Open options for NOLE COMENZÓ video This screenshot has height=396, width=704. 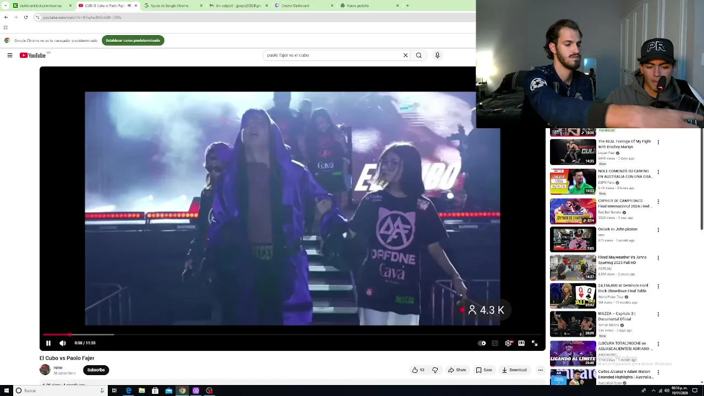pos(658,172)
